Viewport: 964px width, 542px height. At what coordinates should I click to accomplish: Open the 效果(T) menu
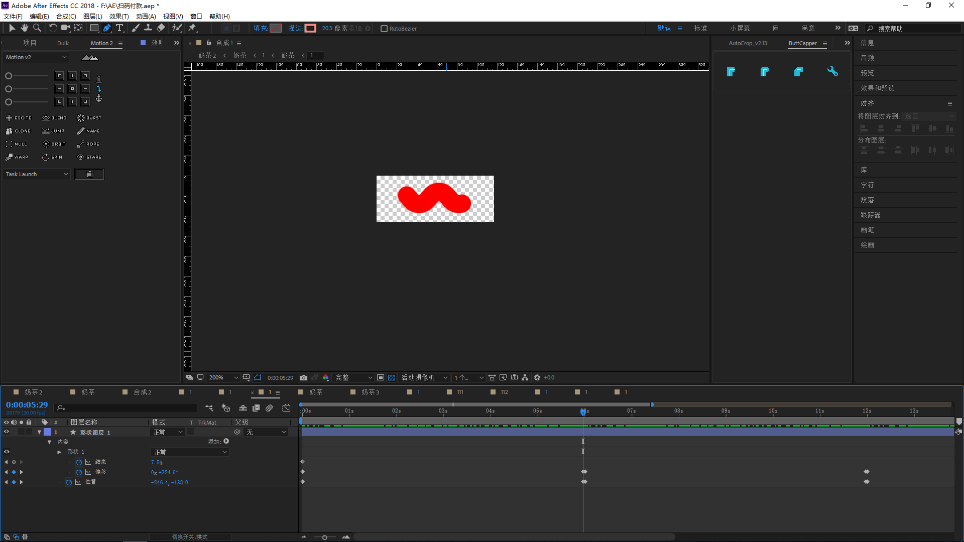(x=118, y=17)
